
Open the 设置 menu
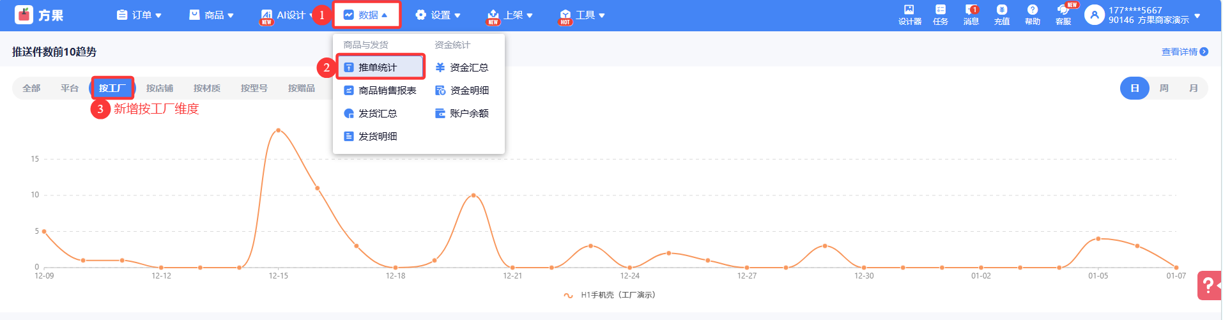[438, 15]
